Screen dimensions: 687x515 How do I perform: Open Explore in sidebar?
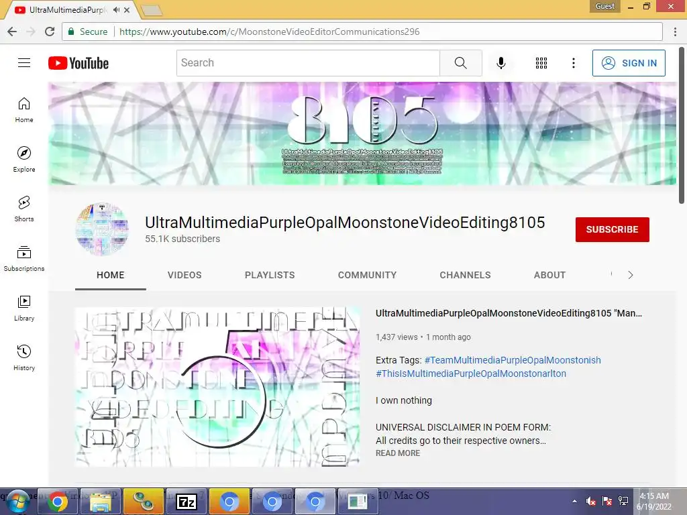pyautogui.click(x=24, y=160)
